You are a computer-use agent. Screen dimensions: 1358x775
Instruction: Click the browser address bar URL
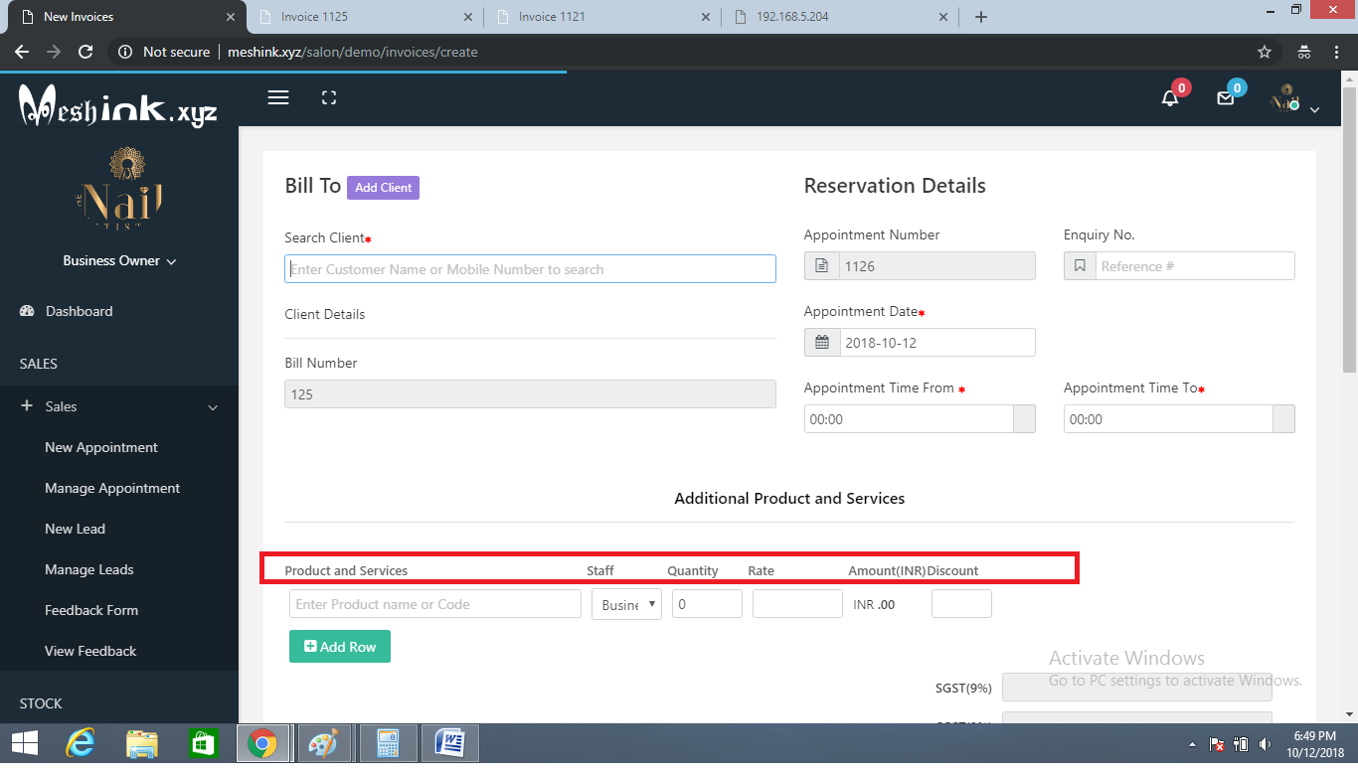[x=352, y=52]
